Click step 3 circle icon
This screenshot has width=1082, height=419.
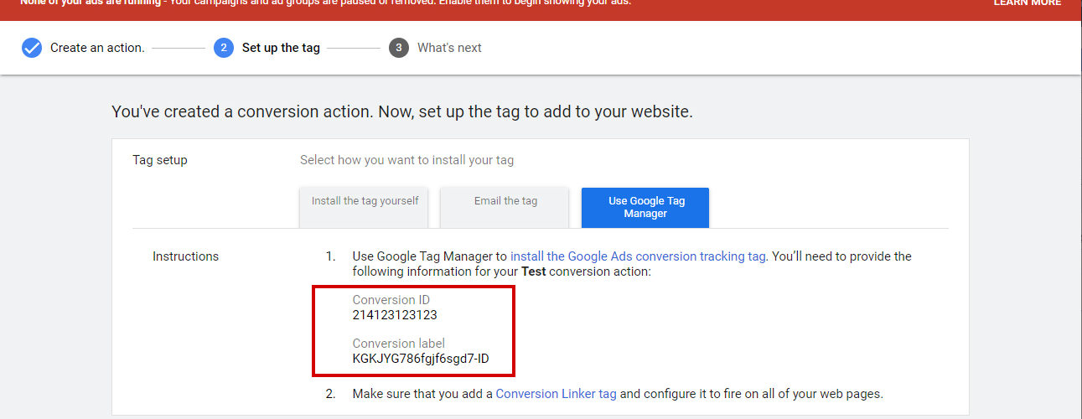click(x=398, y=48)
